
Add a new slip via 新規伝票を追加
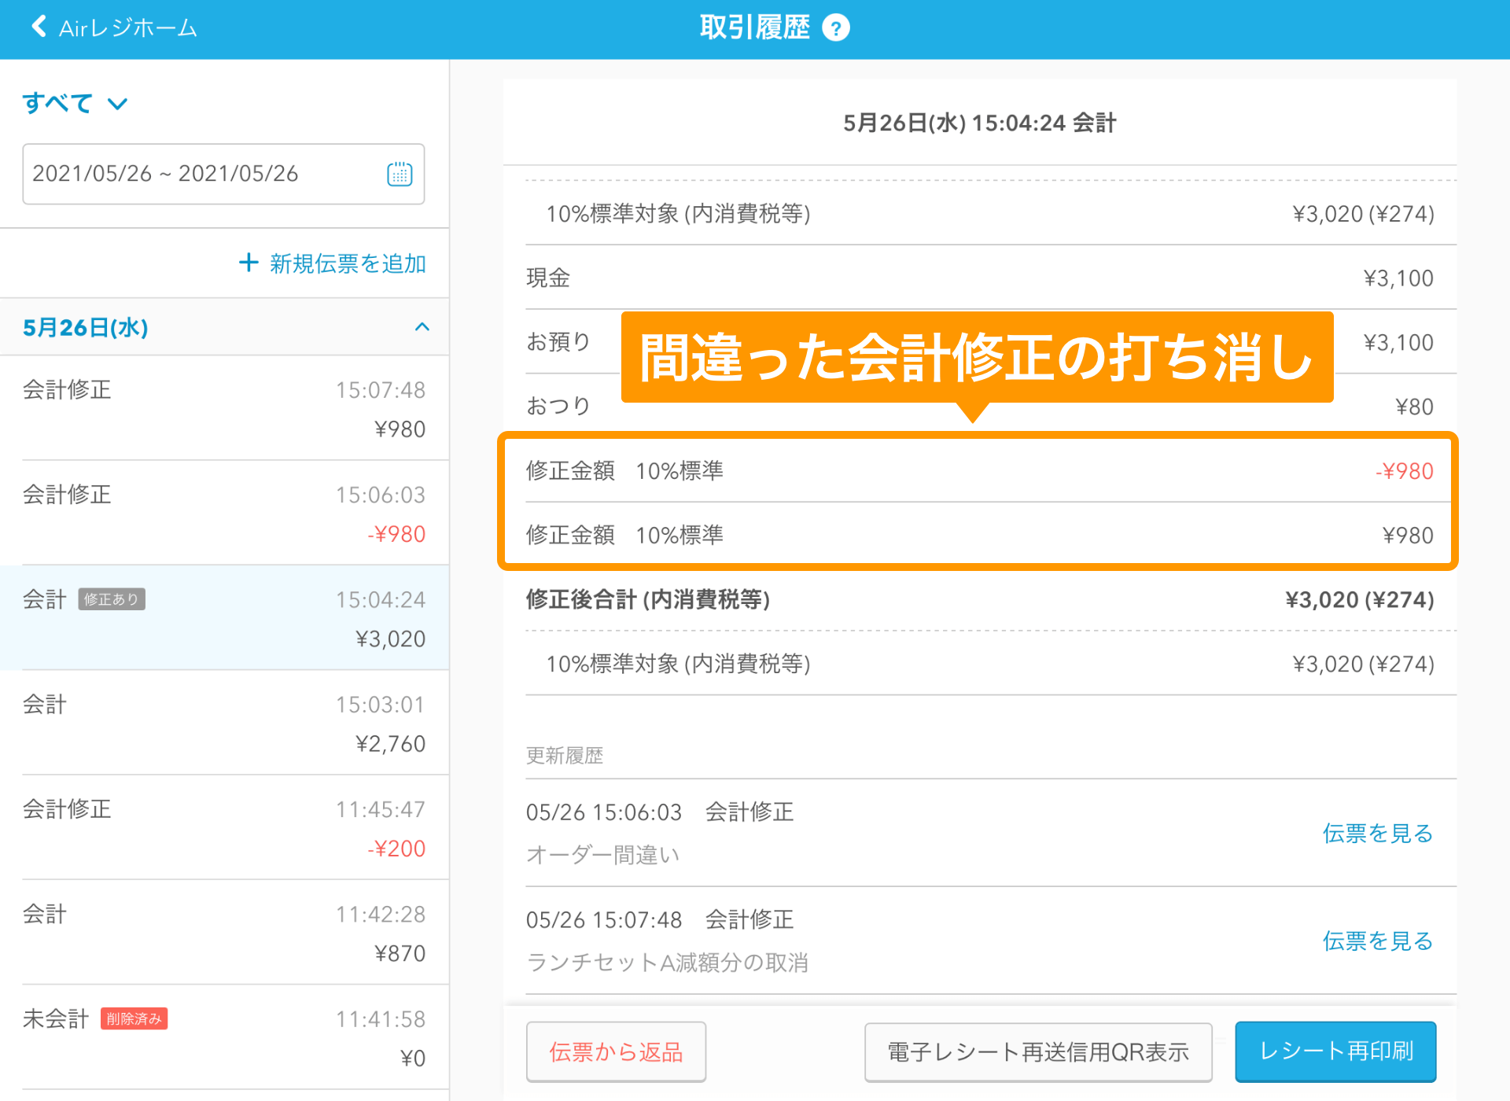click(333, 263)
